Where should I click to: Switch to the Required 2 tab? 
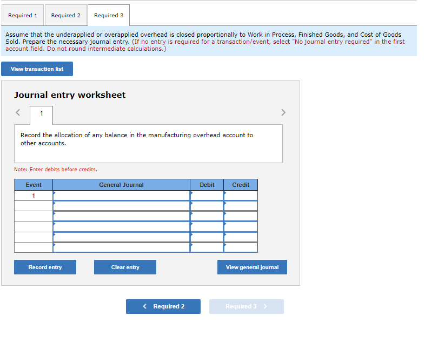[65, 15]
